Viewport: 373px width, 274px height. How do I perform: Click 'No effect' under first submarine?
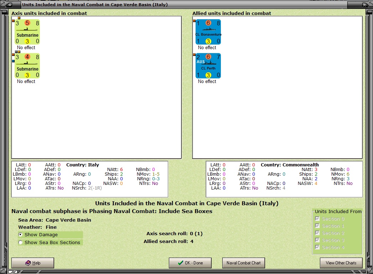pos(26,48)
